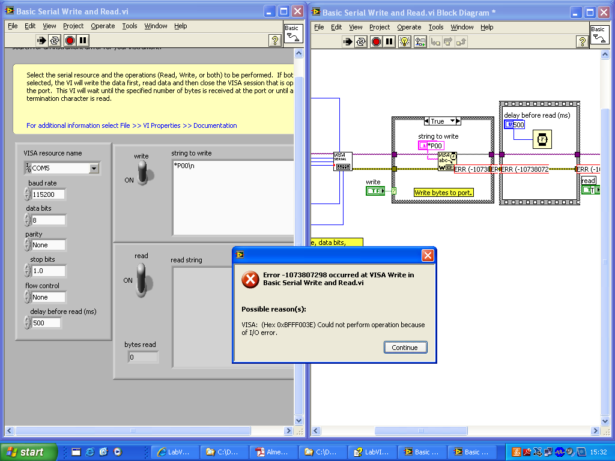
Task: Click baud rate field showing 115200
Action: [x=48, y=194]
